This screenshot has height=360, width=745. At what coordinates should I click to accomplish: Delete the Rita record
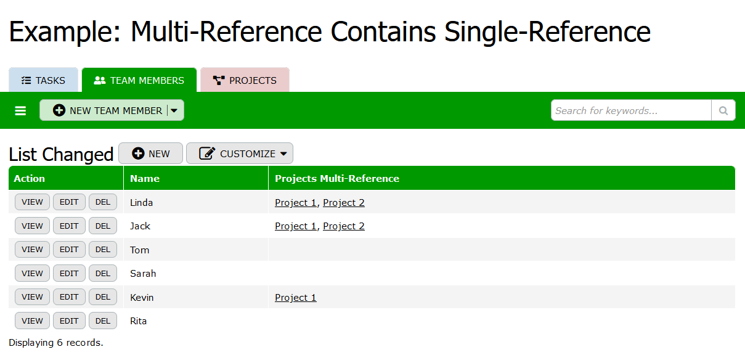[x=103, y=321]
